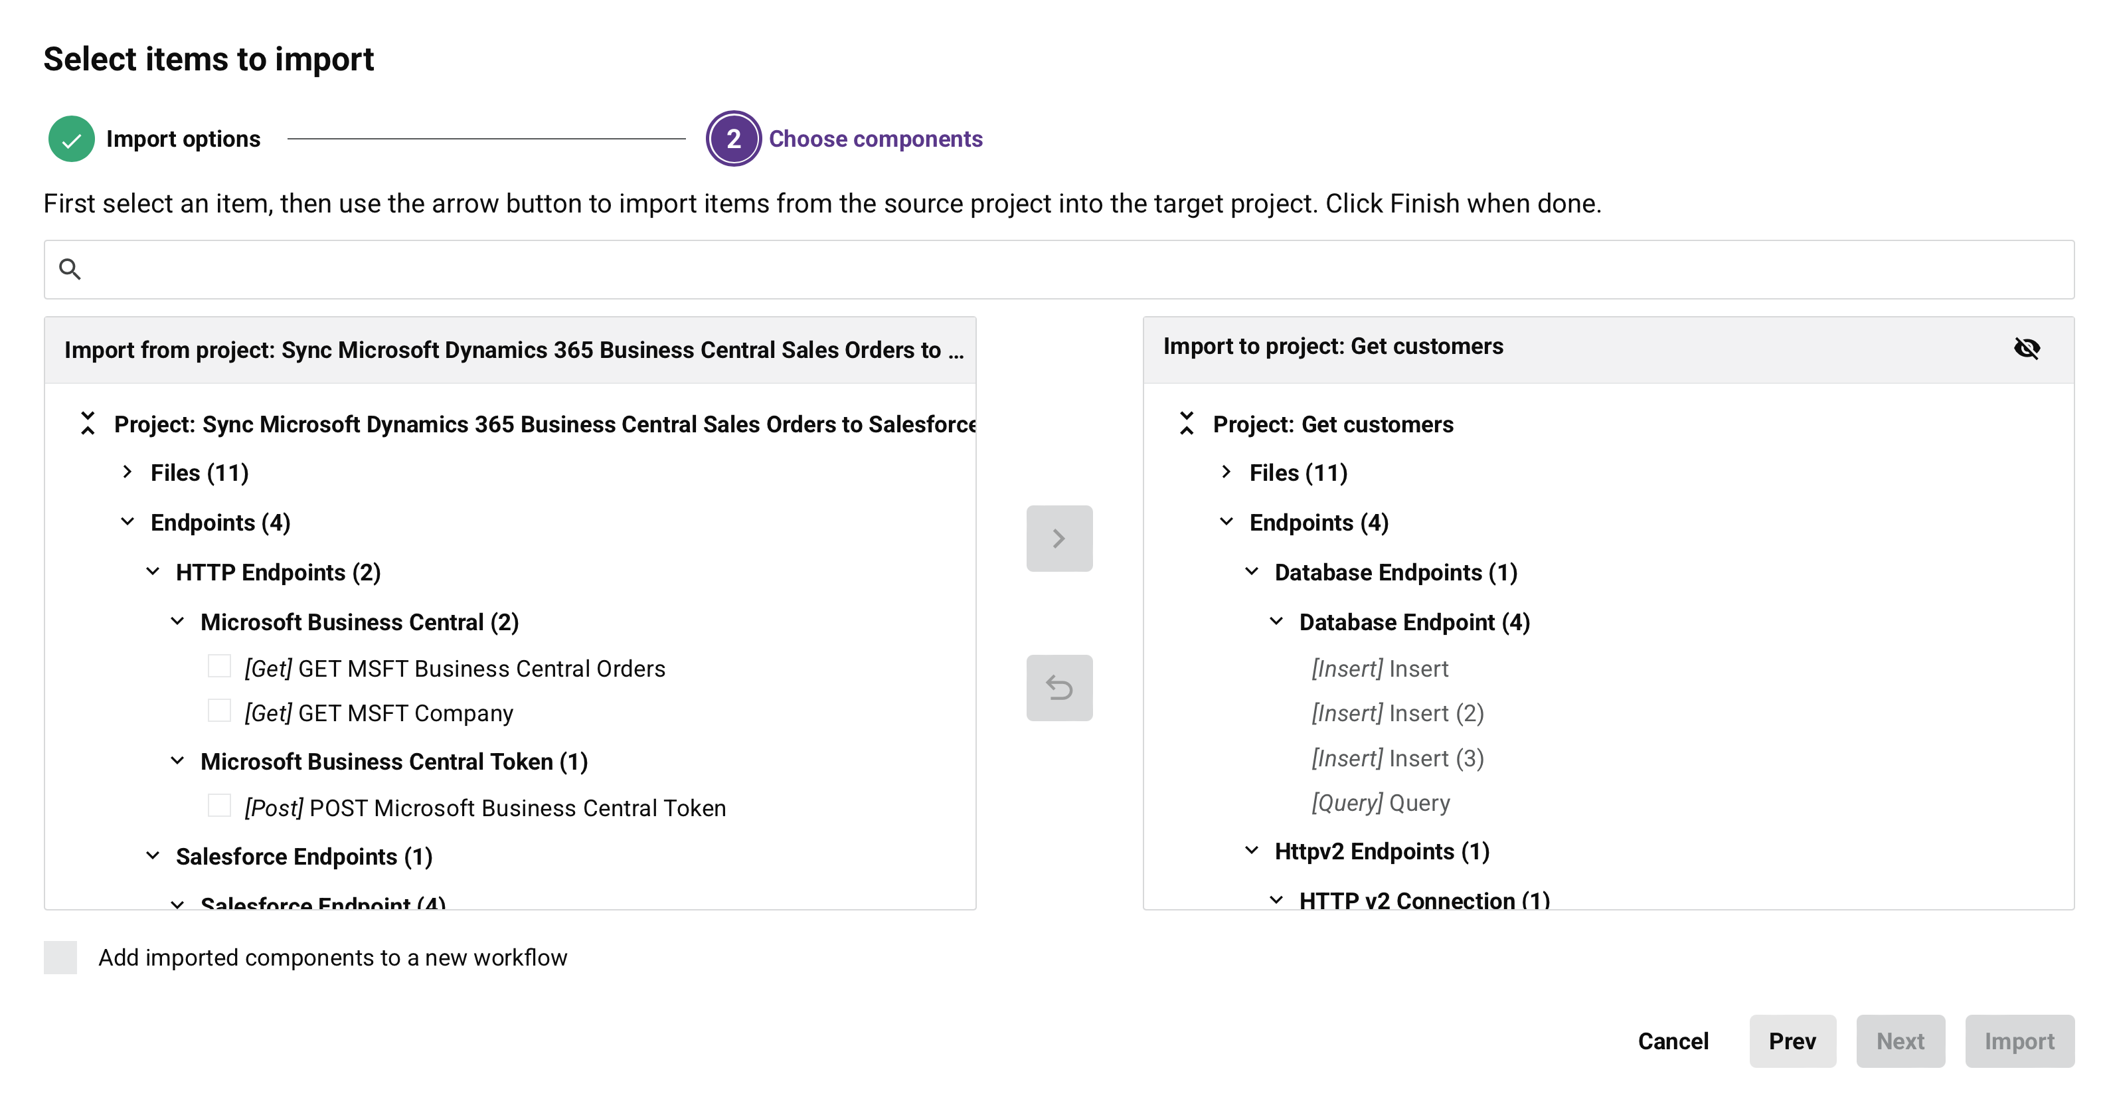
Task: Select the Import options step label
Action: coord(183,138)
